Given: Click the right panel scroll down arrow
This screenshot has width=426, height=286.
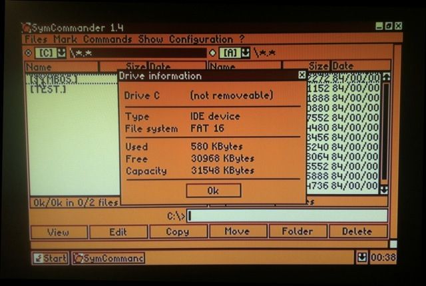Looking at the screenshot, I should (384, 189).
